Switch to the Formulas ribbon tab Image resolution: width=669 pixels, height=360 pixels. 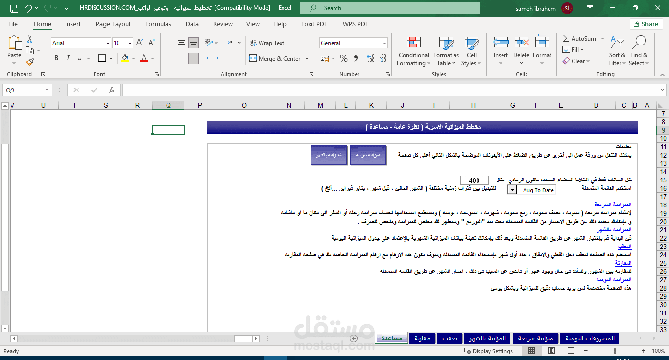(158, 24)
